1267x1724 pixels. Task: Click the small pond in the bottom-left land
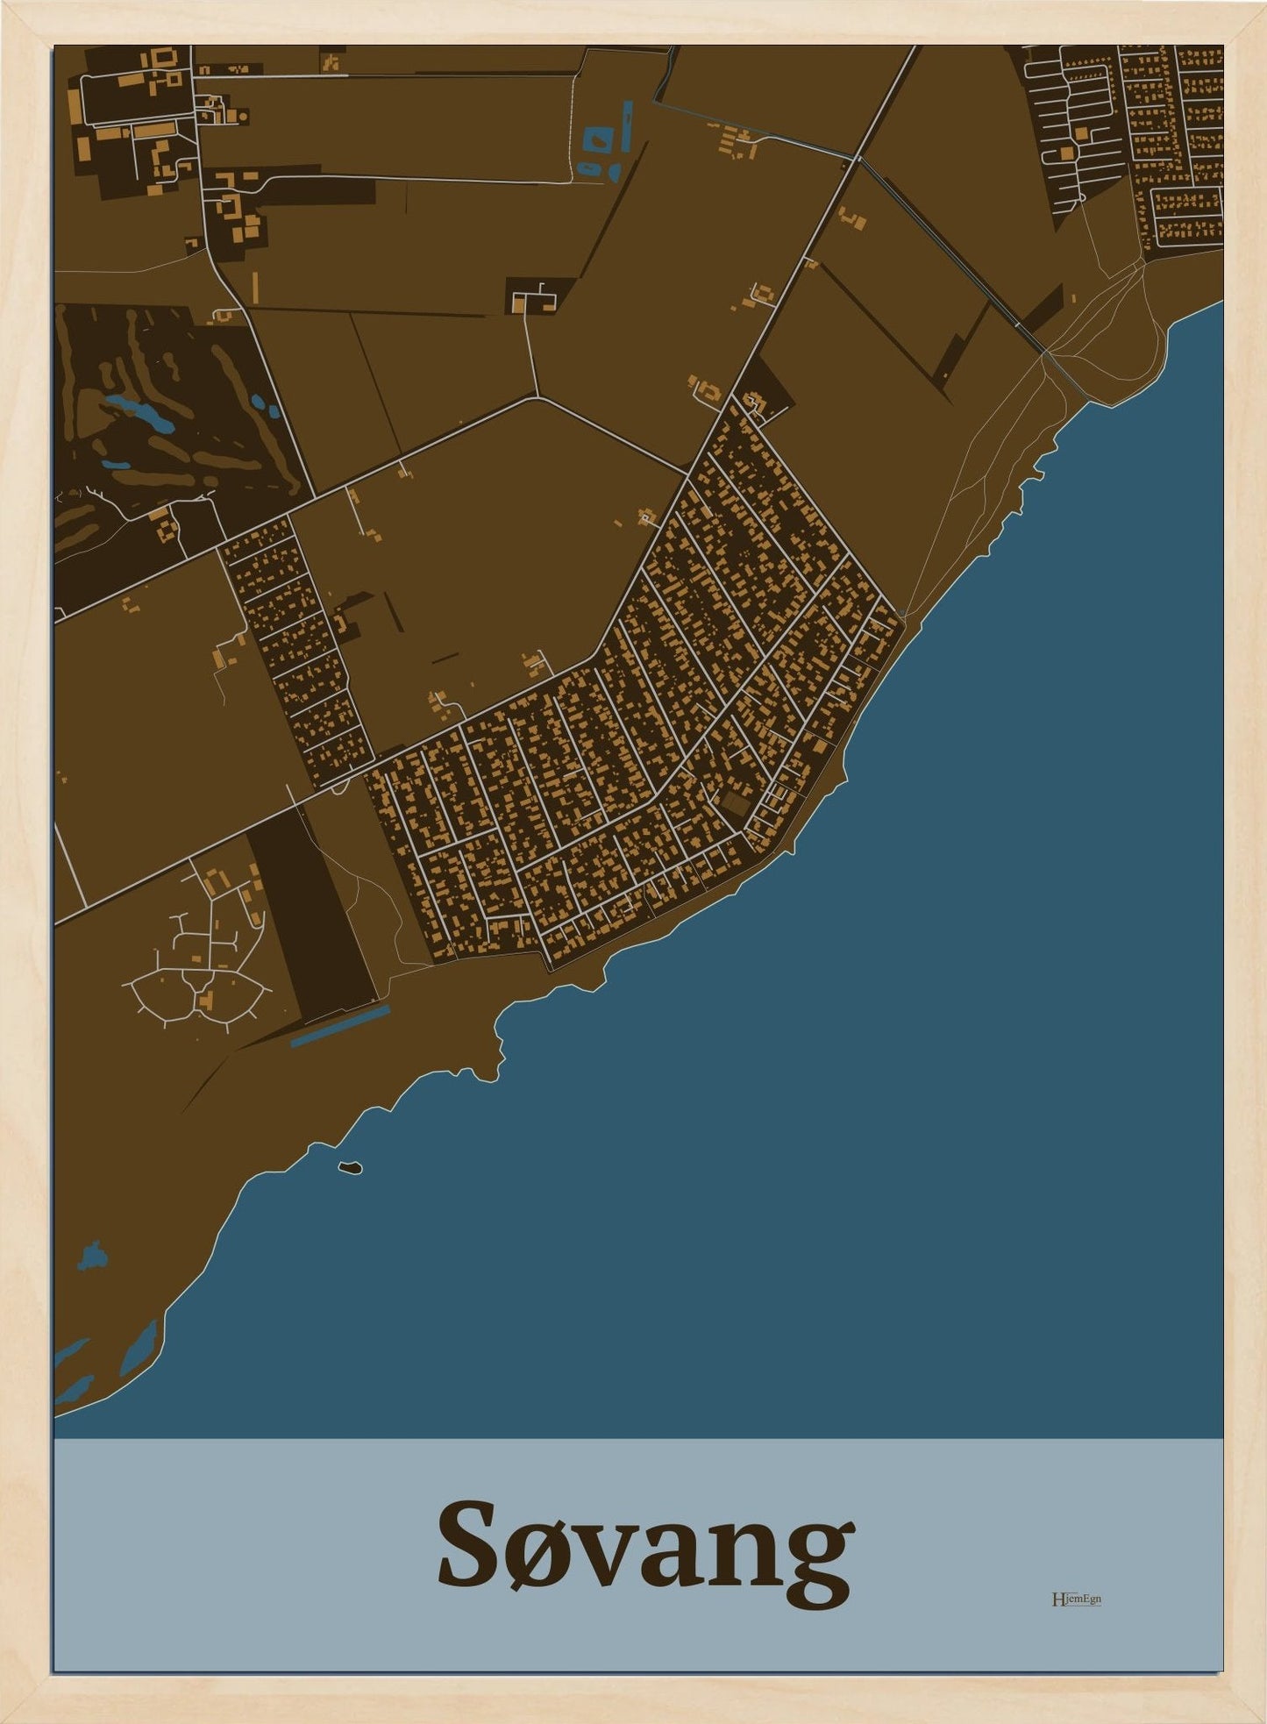click(92, 1257)
